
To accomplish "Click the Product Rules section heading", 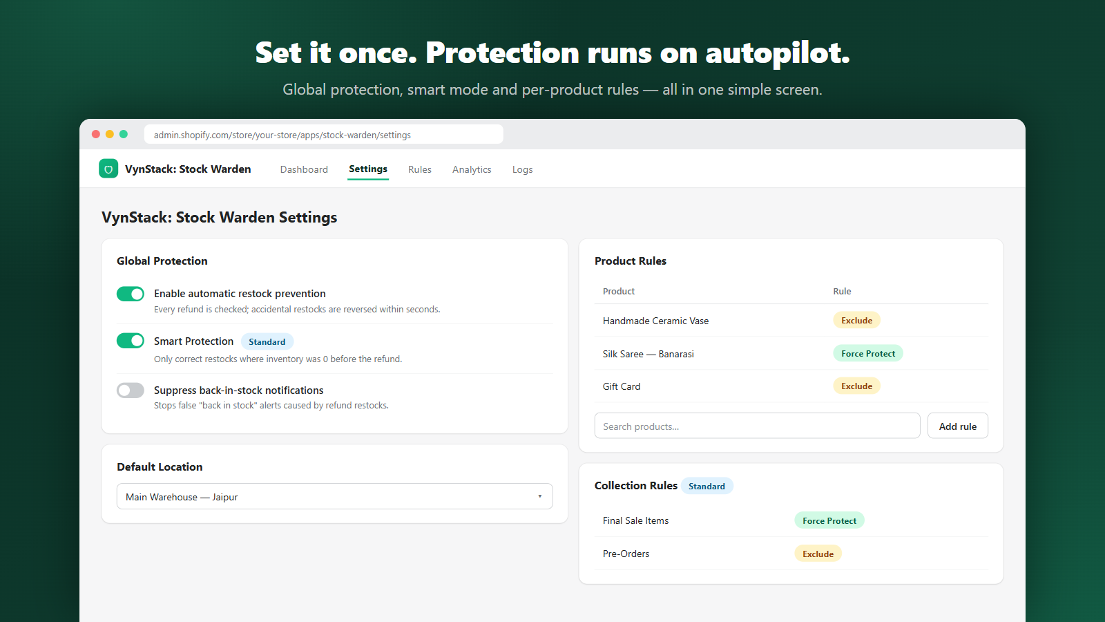I will [x=631, y=261].
